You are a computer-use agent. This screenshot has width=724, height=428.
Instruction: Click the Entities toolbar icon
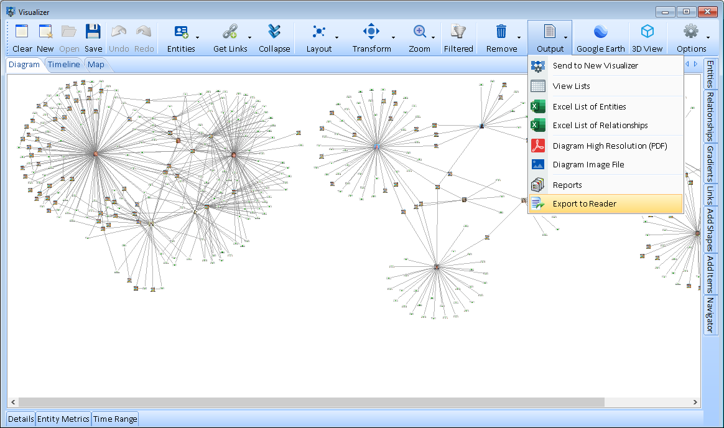pos(179,31)
